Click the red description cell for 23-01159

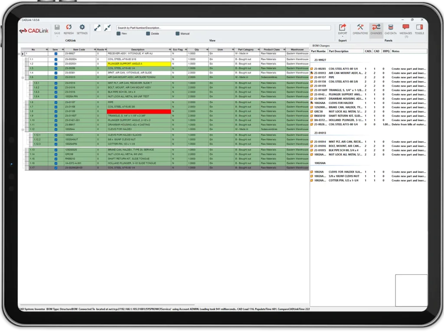click(x=139, y=111)
